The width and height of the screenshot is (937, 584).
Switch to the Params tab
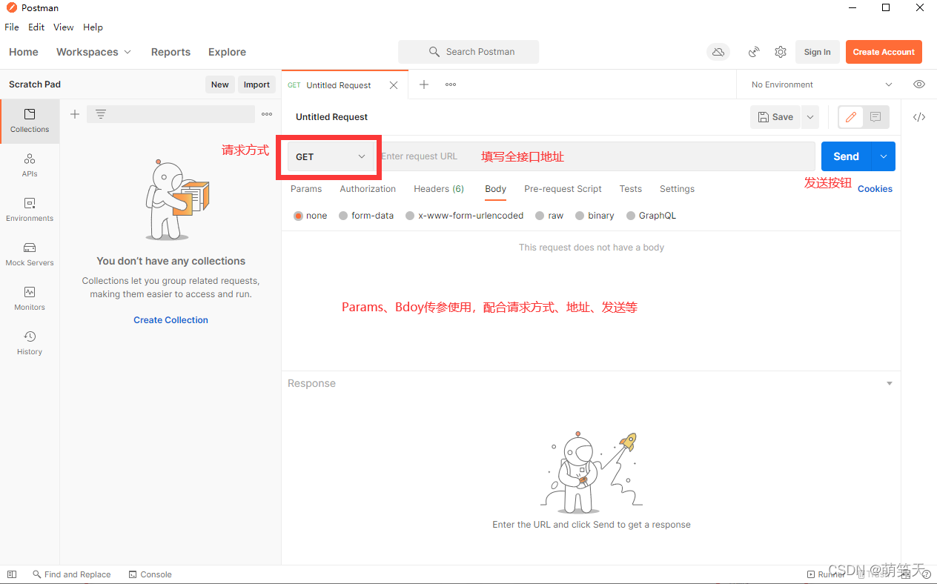tap(306, 189)
